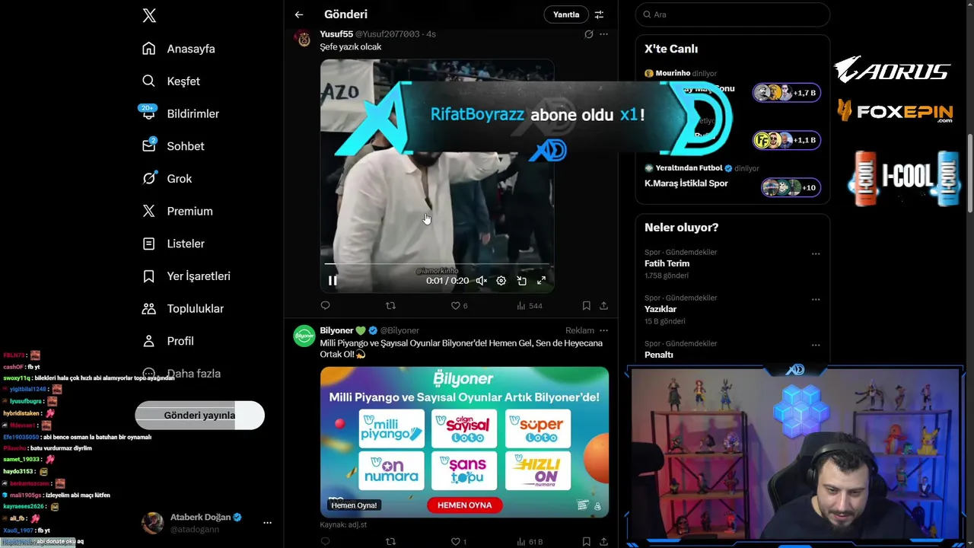The image size is (974, 548).
Task: Open video settings gear
Action: [x=501, y=281]
